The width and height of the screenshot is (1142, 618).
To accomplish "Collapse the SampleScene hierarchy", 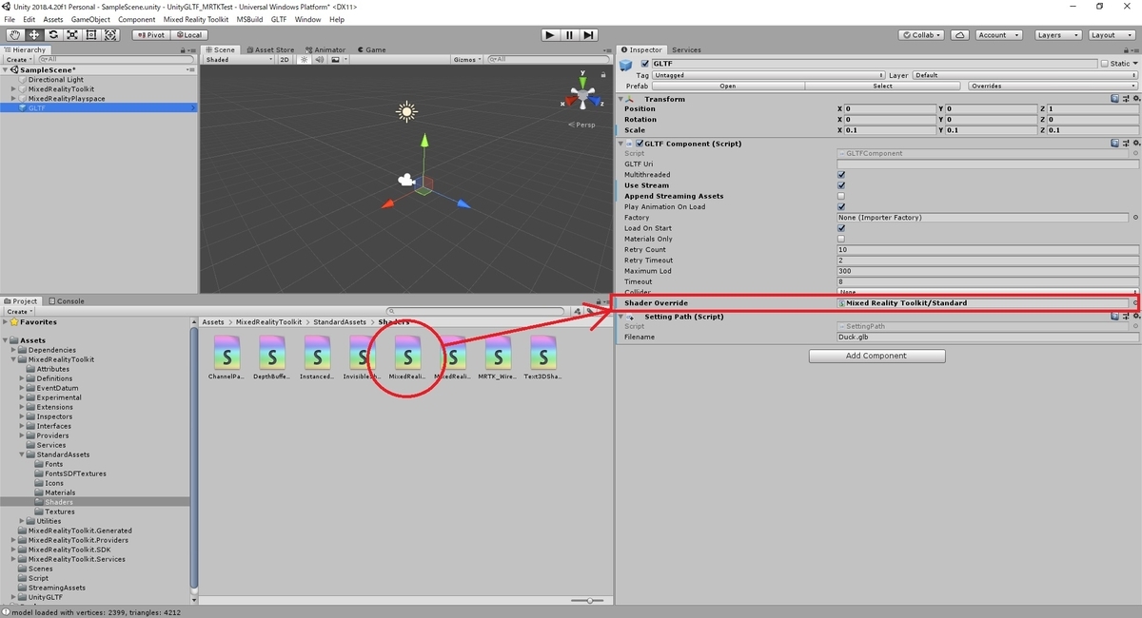I will pos(6,70).
